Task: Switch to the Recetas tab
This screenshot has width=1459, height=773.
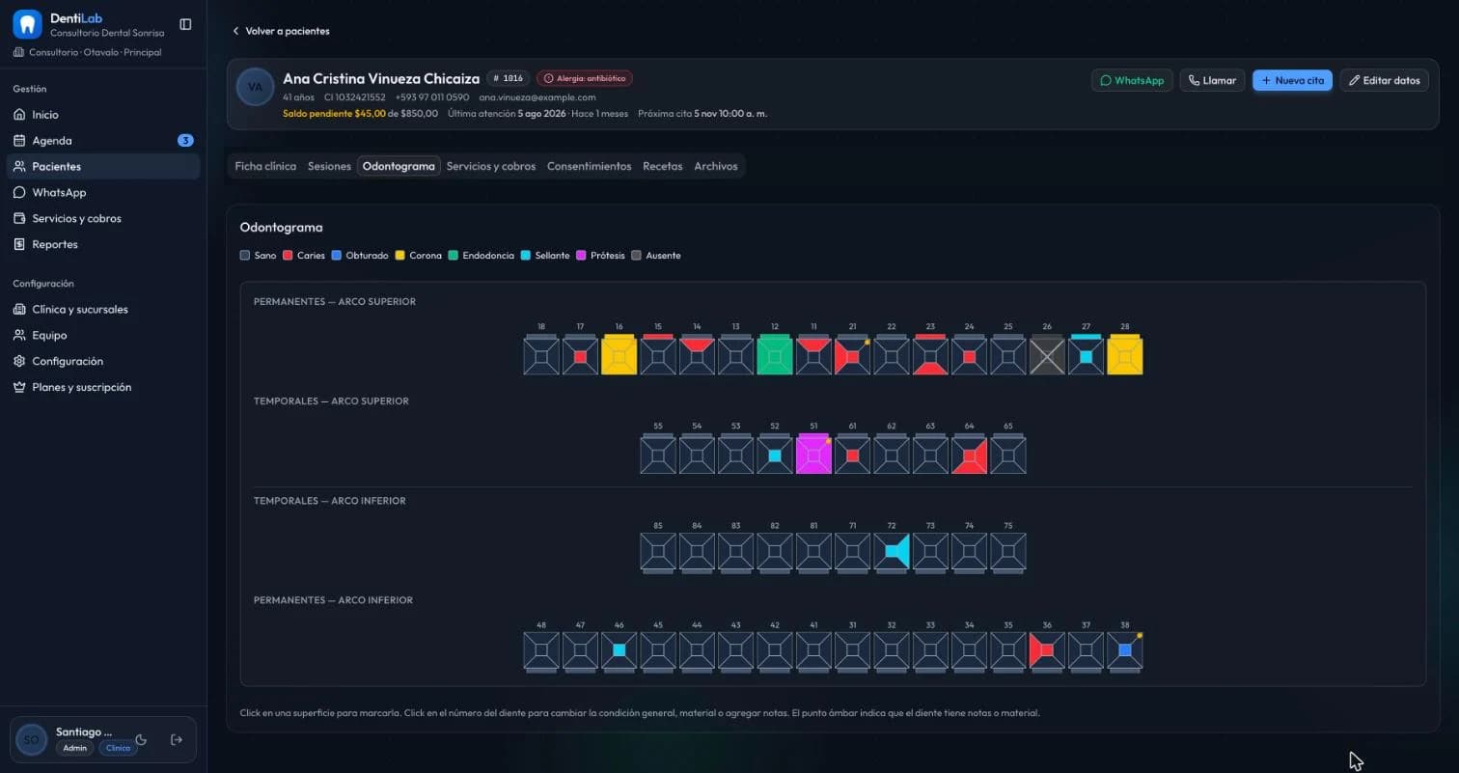Action: tap(663, 166)
